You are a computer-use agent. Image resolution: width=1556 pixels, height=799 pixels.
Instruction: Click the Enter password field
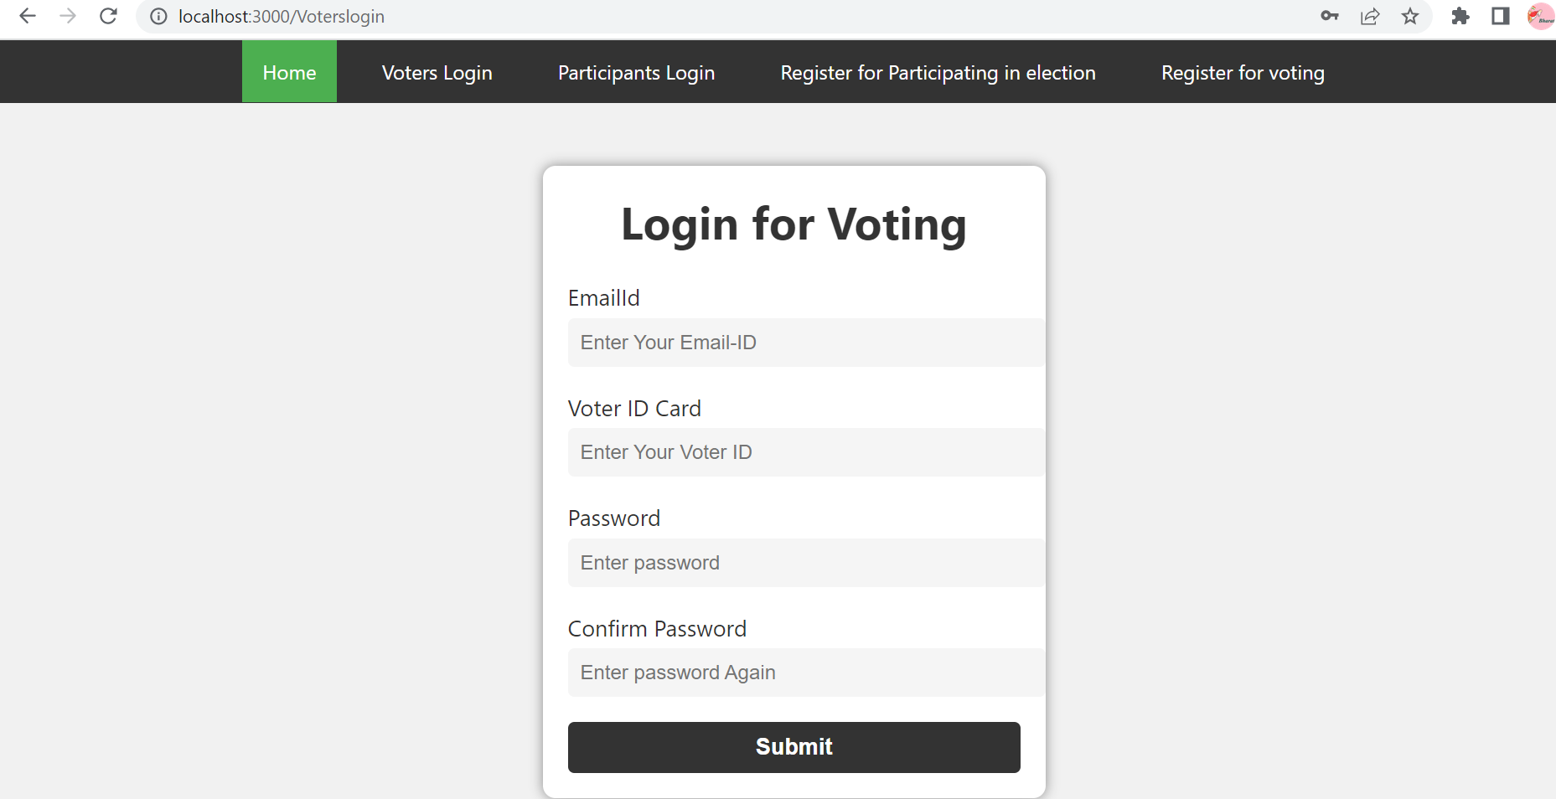pos(805,563)
